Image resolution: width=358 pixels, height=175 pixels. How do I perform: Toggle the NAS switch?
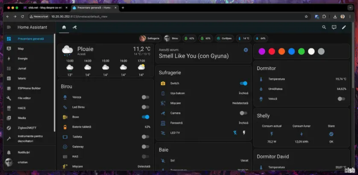(x=145, y=157)
